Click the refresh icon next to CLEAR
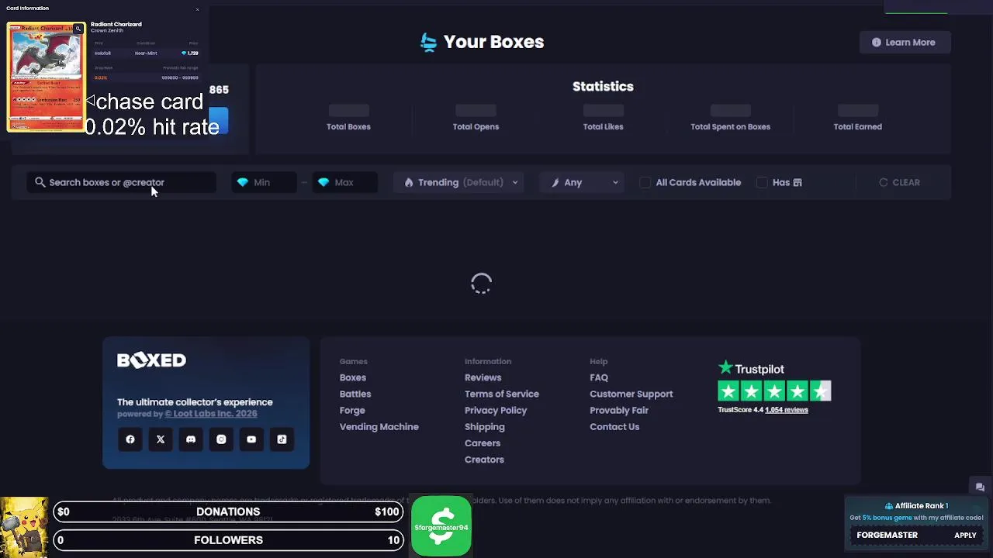The width and height of the screenshot is (993, 558). [x=883, y=183]
